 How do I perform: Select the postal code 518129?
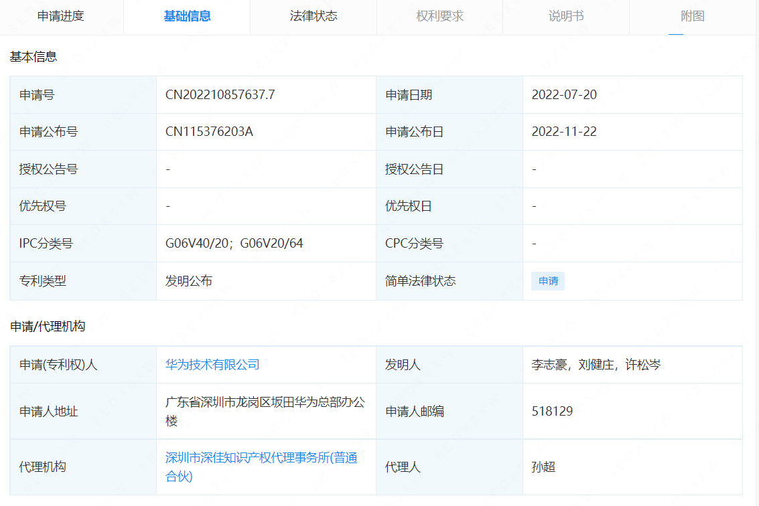coord(551,411)
